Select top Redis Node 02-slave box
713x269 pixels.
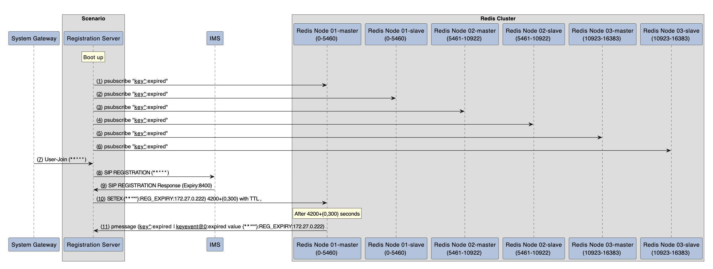tap(534, 34)
